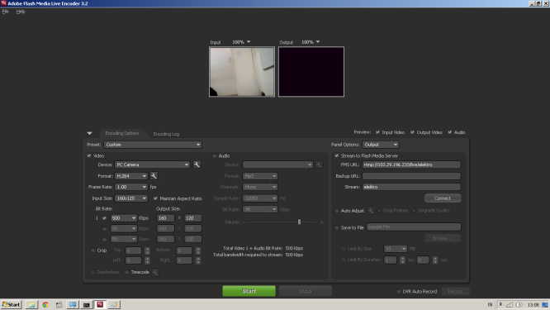Click the Input video preview thumbnail
Viewport: 550px width, 310px height.
242,72
